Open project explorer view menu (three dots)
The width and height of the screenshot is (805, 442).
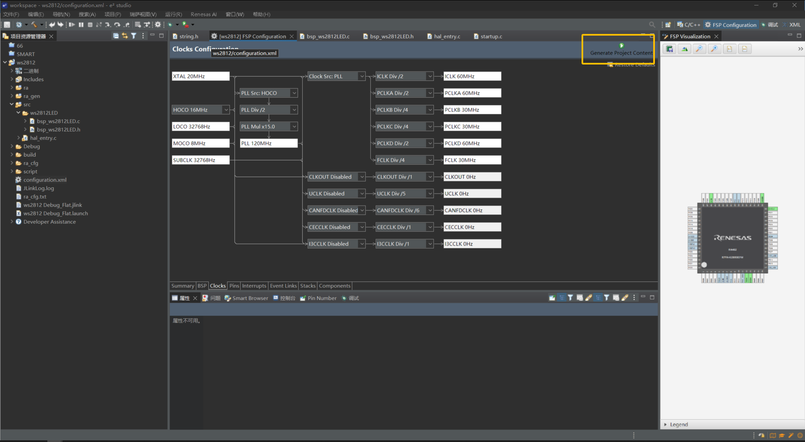(143, 36)
